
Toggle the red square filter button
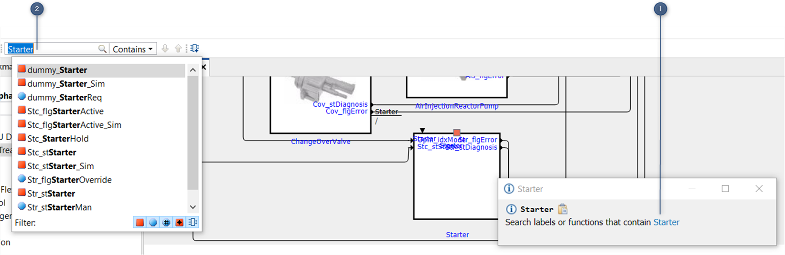click(x=140, y=223)
